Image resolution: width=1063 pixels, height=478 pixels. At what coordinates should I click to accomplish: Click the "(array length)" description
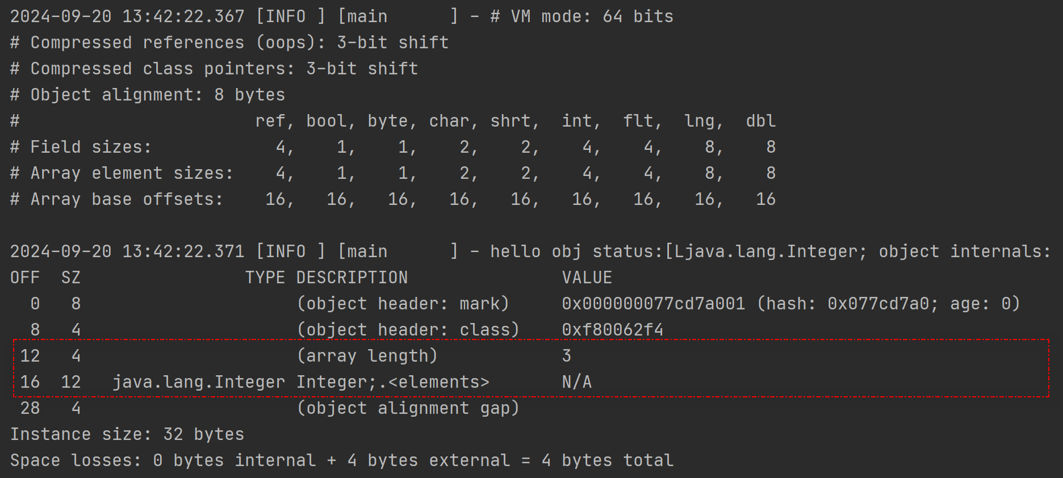coord(367,356)
